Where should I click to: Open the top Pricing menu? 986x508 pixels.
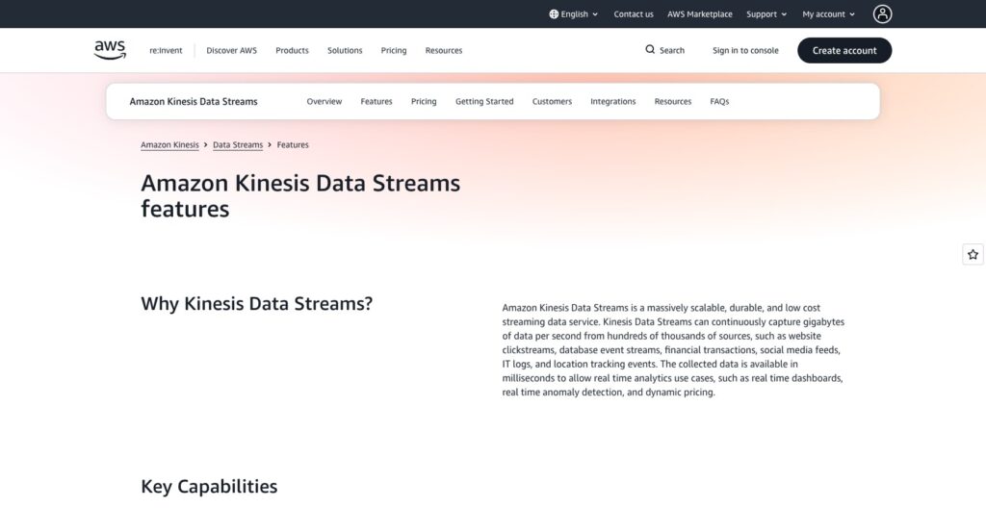394,50
